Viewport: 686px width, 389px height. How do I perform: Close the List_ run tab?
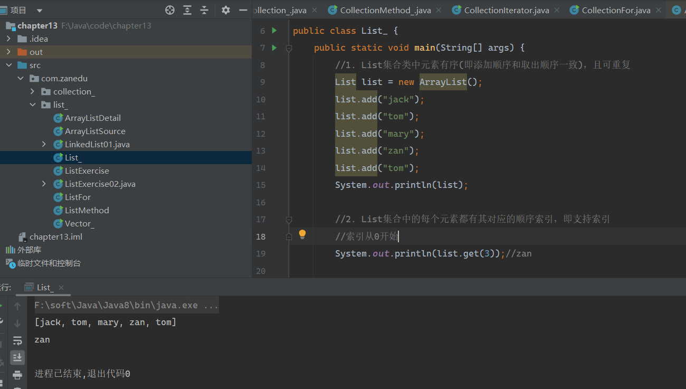(61, 288)
